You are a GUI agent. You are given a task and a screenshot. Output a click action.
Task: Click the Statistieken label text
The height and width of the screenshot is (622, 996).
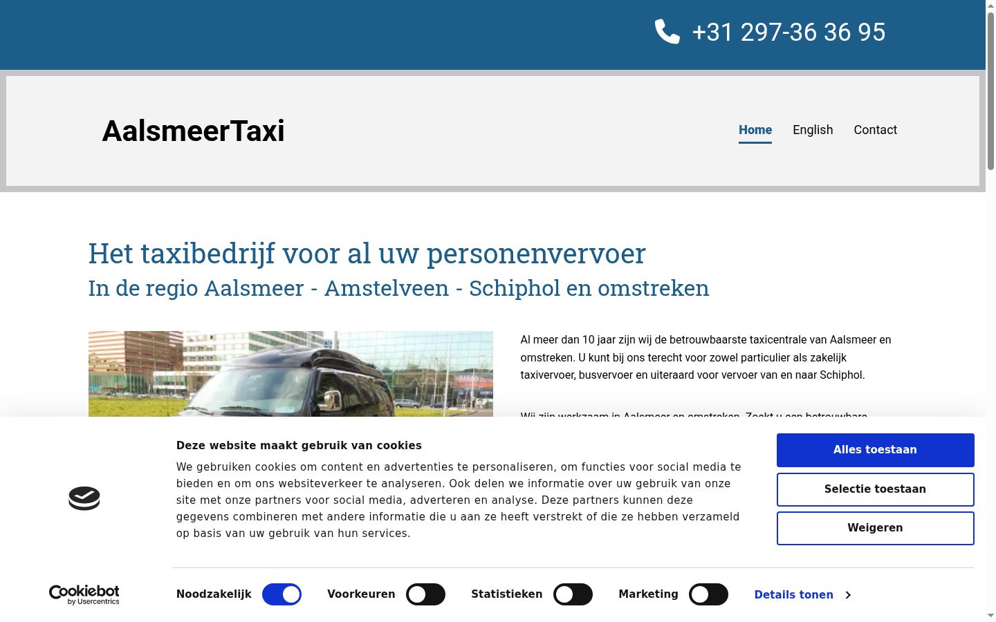pyautogui.click(x=506, y=594)
